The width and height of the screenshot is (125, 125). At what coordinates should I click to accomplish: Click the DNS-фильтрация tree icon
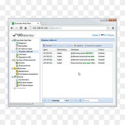pyautogui.click(x=17, y=83)
